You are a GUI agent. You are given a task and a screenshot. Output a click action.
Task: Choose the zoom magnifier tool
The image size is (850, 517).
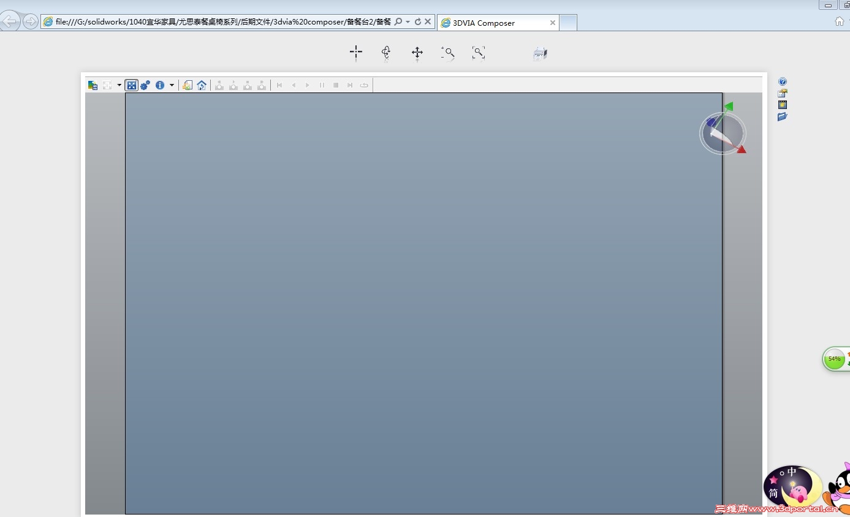coord(448,53)
